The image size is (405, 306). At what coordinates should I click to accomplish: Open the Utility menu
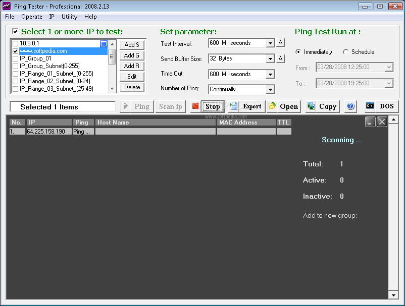coord(69,17)
